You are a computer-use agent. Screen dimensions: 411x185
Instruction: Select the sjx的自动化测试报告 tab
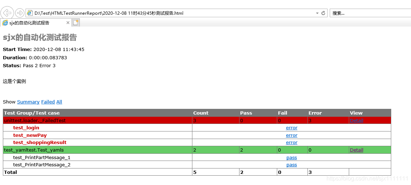click(x=36, y=23)
